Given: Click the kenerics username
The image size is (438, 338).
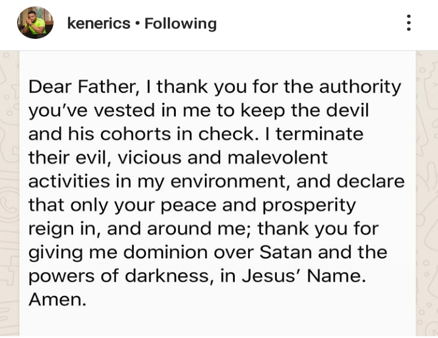Looking at the screenshot, I should 99,24.
